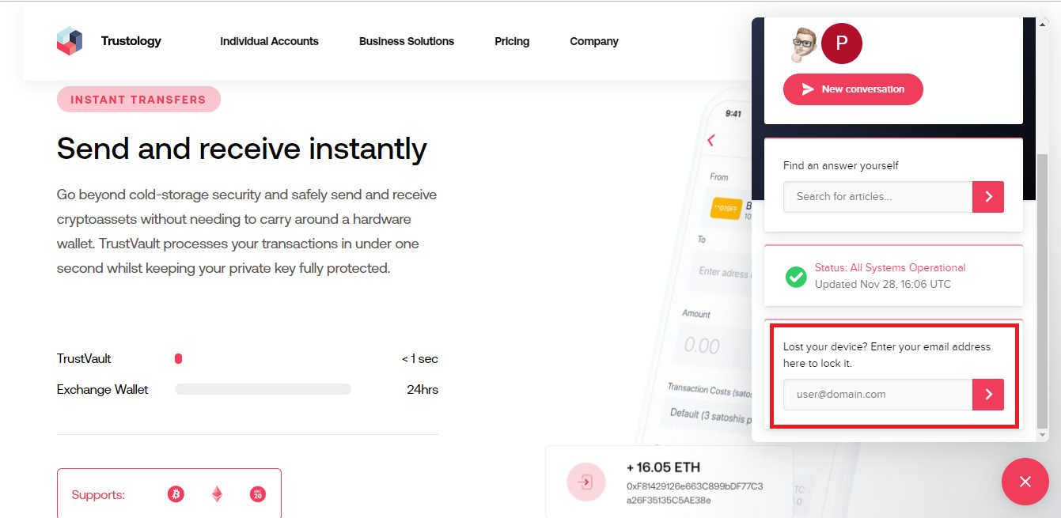Click the ERC20 token icon
Screen dimensions: 1061x518
257,494
